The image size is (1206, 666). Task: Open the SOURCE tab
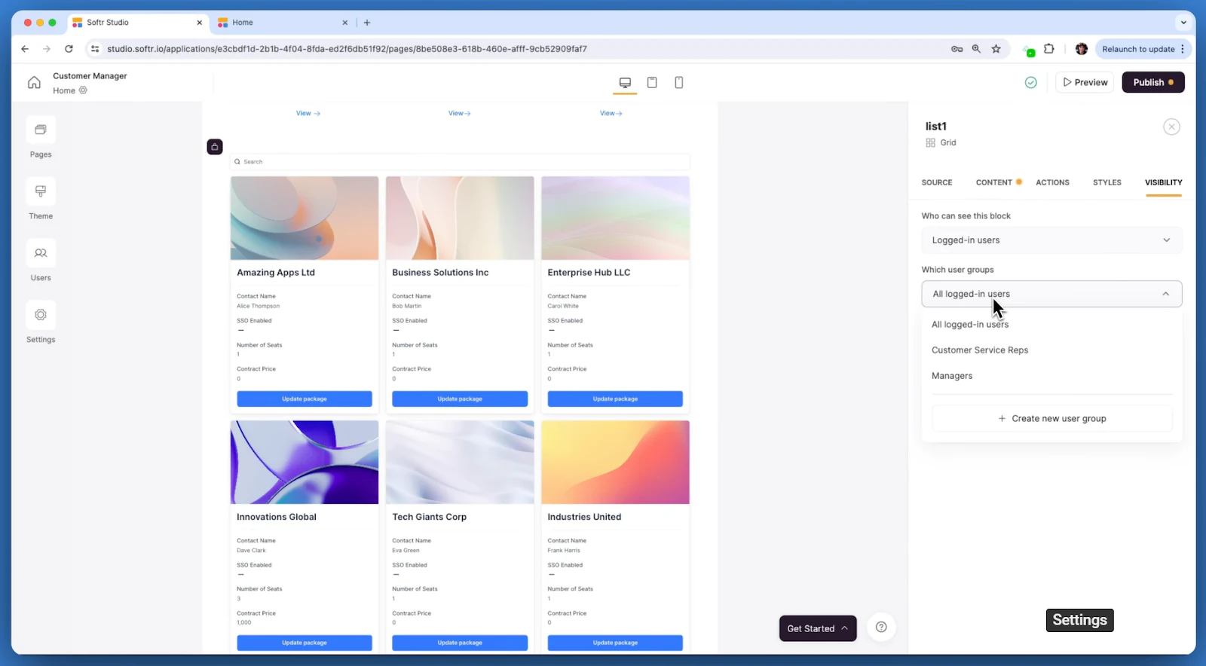[x=937, y=182]
